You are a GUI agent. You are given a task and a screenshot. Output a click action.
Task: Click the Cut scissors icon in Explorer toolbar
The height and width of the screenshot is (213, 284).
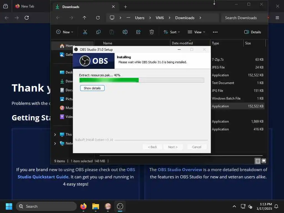(x=85, y=32)
